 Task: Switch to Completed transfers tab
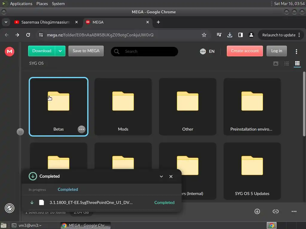68,189
